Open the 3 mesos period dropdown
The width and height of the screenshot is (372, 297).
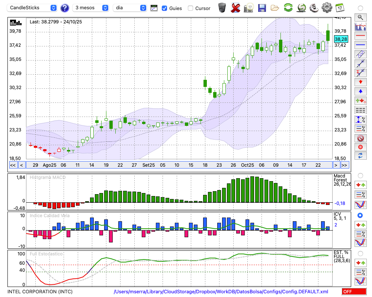[91, 8]
